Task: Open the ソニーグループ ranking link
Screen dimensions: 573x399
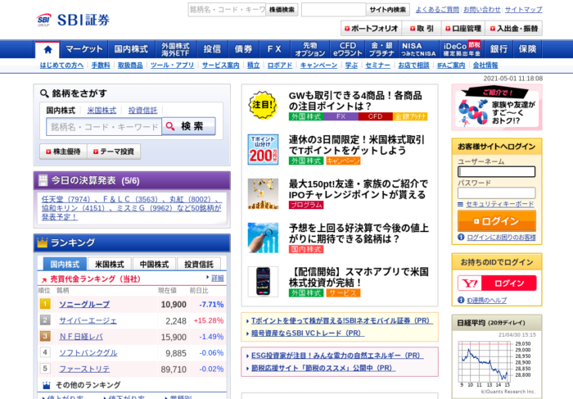Action: (x=84, y=304)
